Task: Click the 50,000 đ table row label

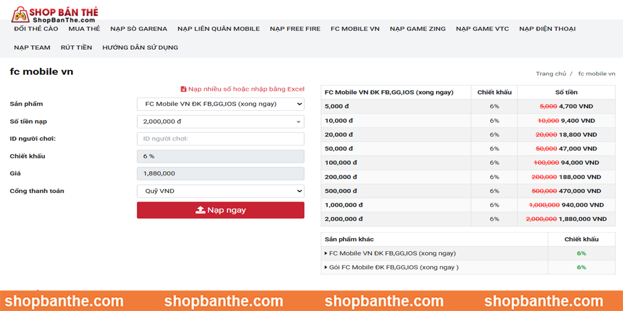Action: pyautogui.click(x=338, y=149)
